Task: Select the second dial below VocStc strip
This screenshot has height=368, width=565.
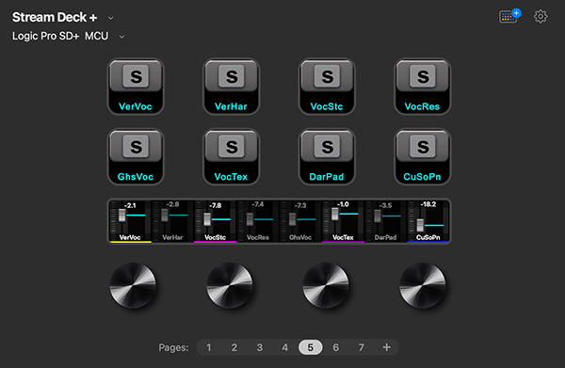Action: click(230, 285)
